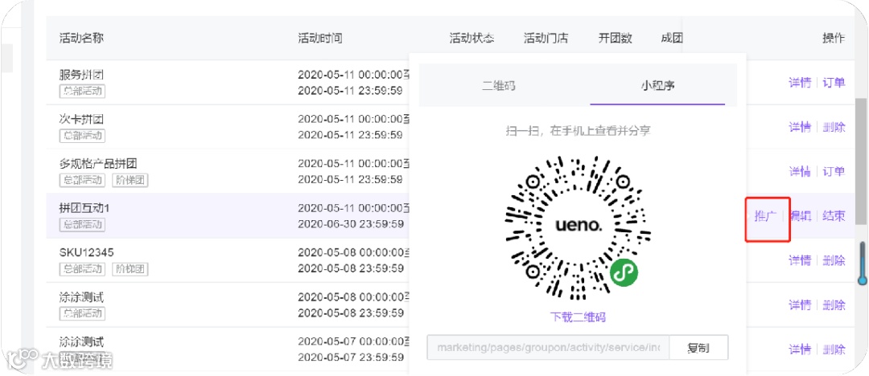The image size is (869, 376).
Task: Click the 开团数 column header
Action: point(616,39)
